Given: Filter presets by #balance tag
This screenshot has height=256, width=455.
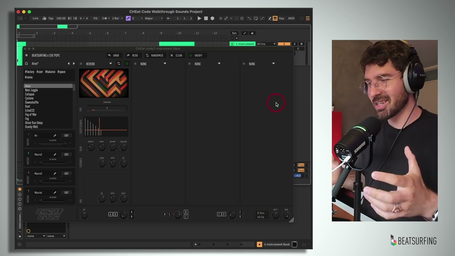Looking at the screenshot, I should tap(50, 72).
